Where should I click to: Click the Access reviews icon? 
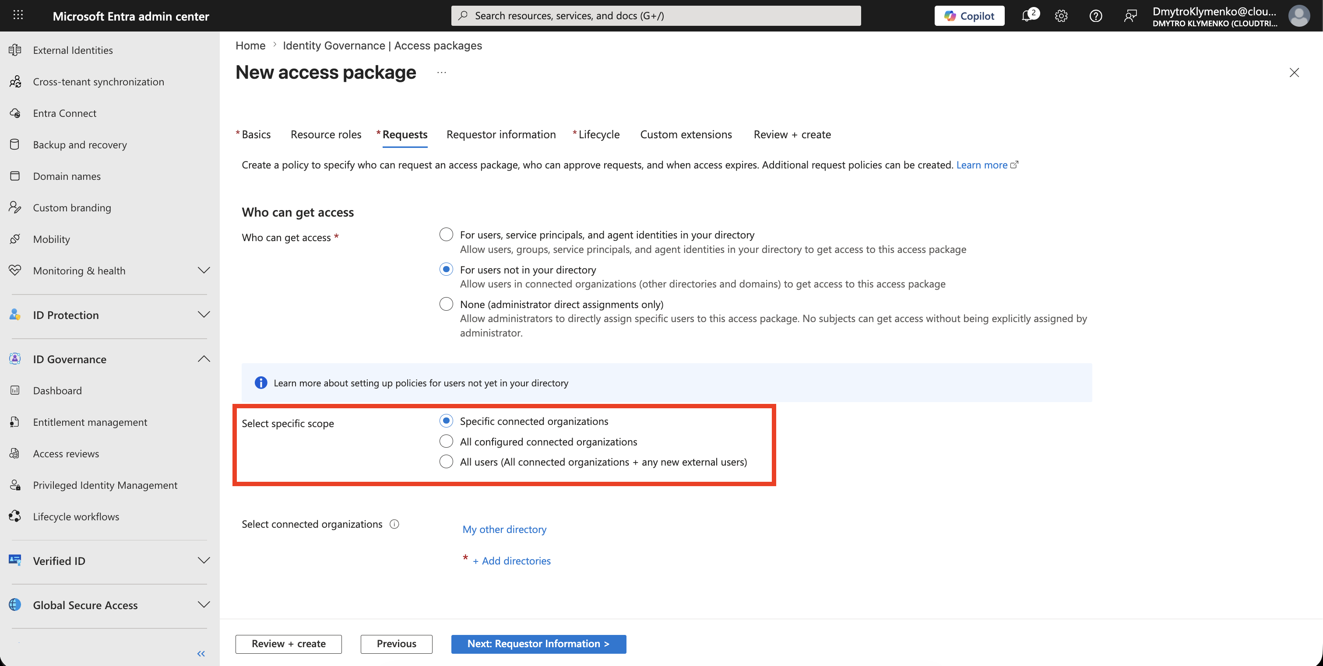15,453
